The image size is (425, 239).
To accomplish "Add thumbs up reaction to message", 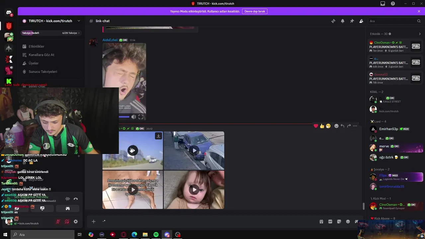I will coord(322,126).
